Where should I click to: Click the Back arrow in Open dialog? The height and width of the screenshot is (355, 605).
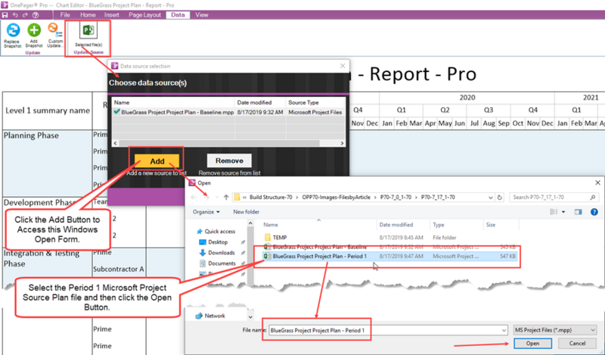click(194, 198)
